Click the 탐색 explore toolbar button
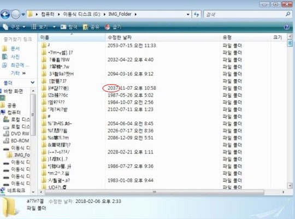Image resolution: width=295 pixels, height=219 pixels. pyautogui.click(x=69, y=27)
